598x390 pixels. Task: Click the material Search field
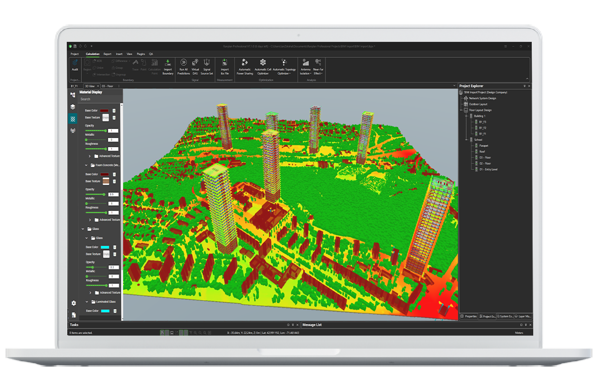click(99, 99)
